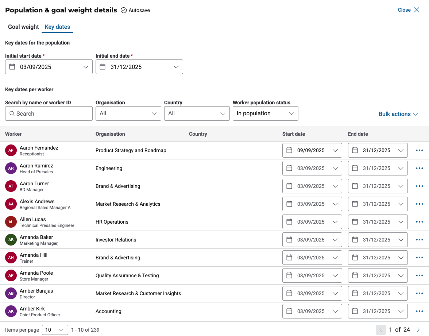Go to next page arrow
The height and width of the screenshot is (336, 429).
(418, 330)
